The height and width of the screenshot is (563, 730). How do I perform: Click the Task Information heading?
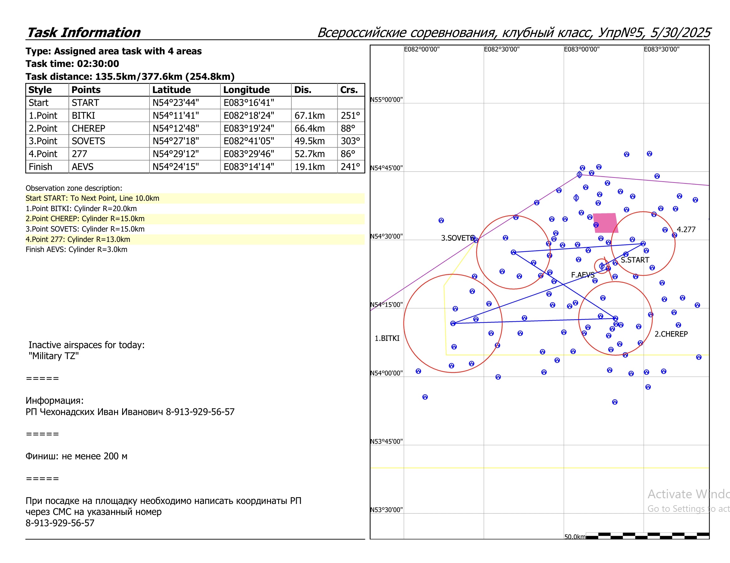click(x=84, y=32)
